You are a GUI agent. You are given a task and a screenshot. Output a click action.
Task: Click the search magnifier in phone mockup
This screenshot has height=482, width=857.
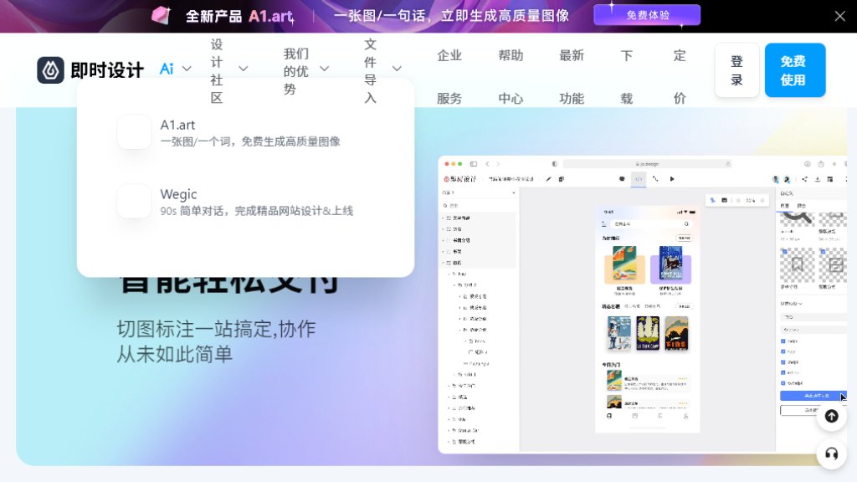click(686, 224)
